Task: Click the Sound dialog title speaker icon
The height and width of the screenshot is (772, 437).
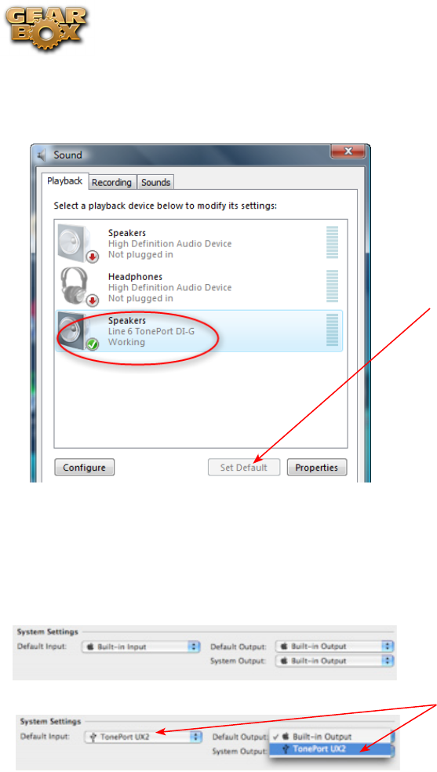Action: [x=42, y=155]
